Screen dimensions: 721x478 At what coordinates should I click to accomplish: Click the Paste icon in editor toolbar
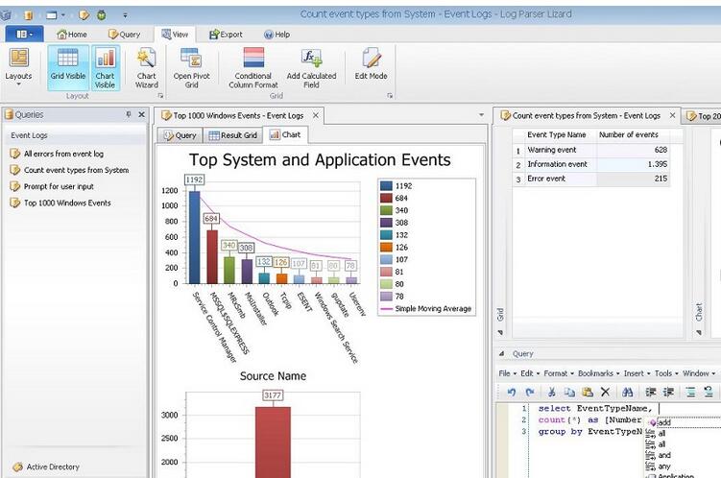point(588,392)
